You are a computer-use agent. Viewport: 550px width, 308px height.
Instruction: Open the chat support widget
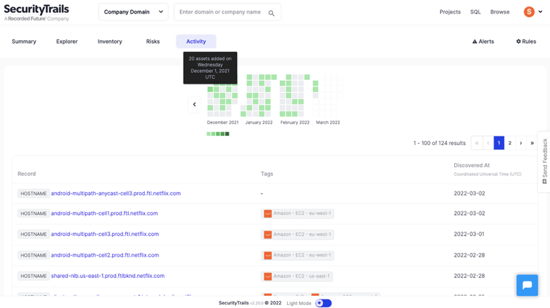[527, 285]
